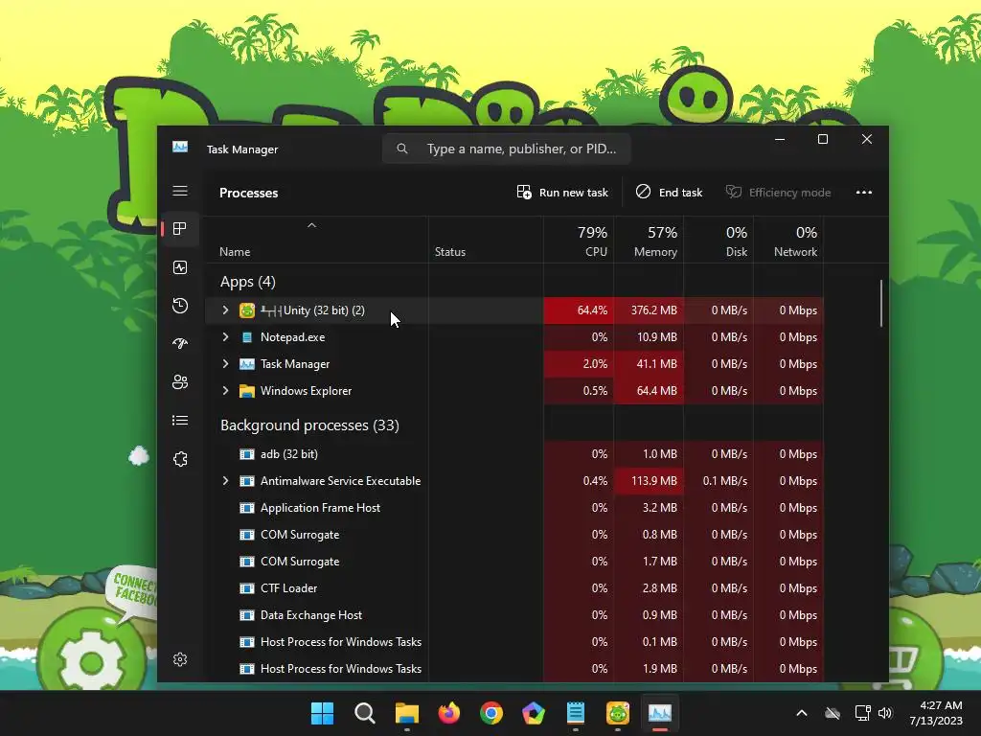Click the 376.2 MB memory cell
Viewport: 981px width, 736px height.
[649, 310]
